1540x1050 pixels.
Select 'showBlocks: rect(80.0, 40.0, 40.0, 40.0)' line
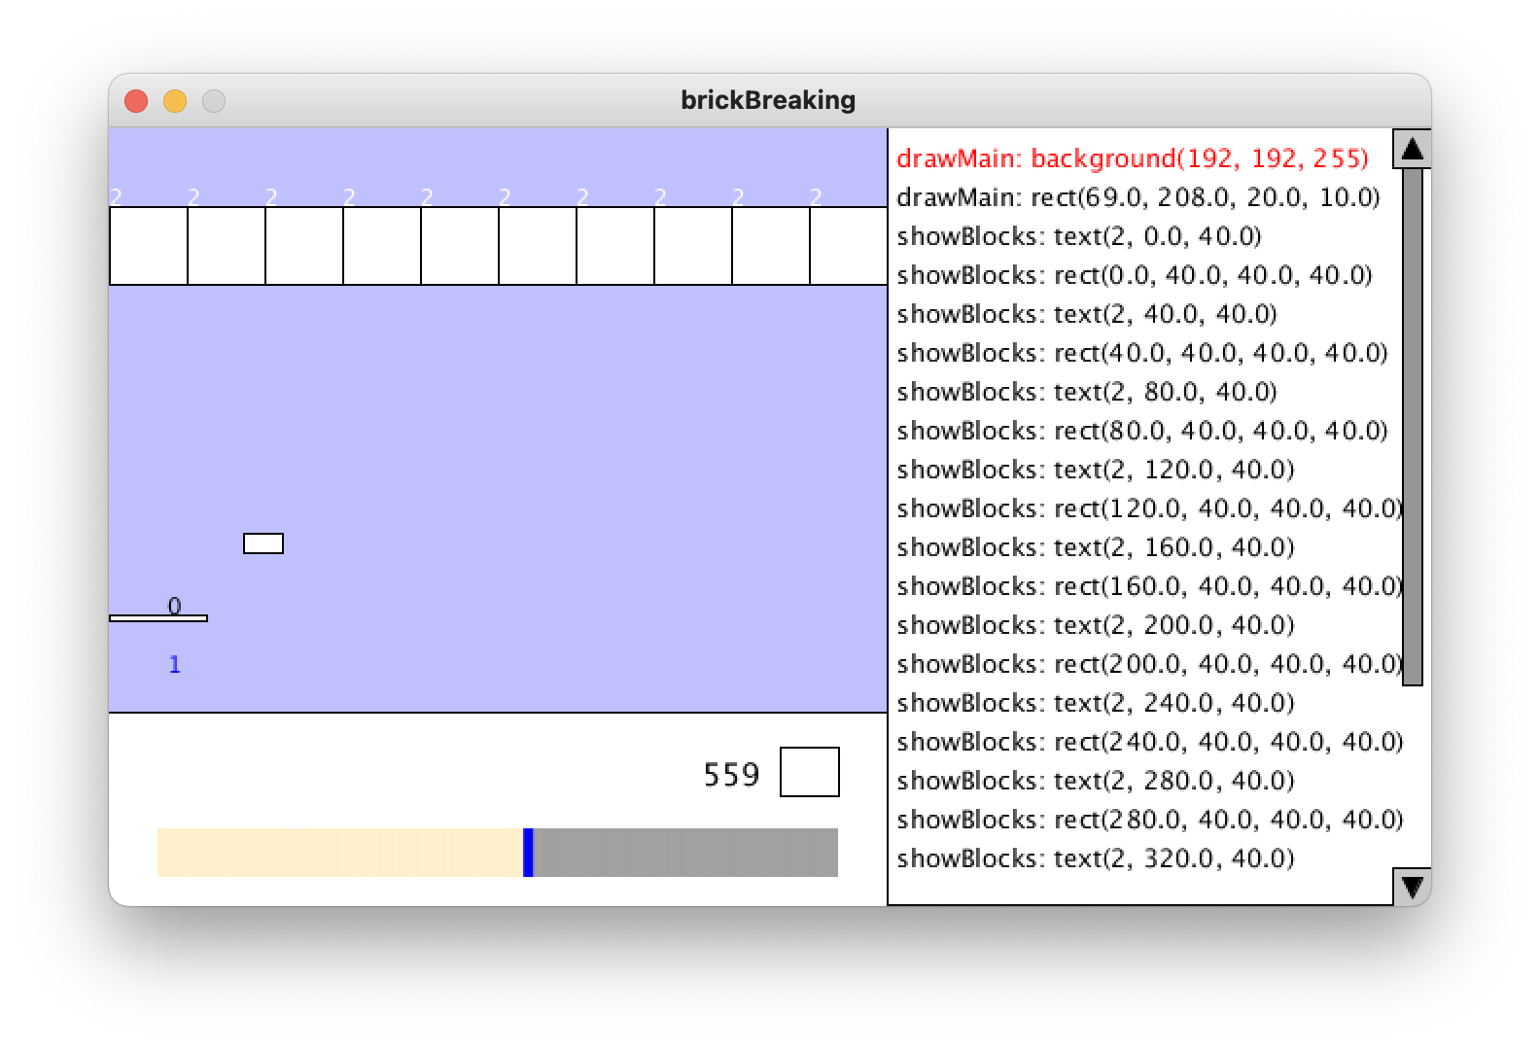pos(1142,431)
